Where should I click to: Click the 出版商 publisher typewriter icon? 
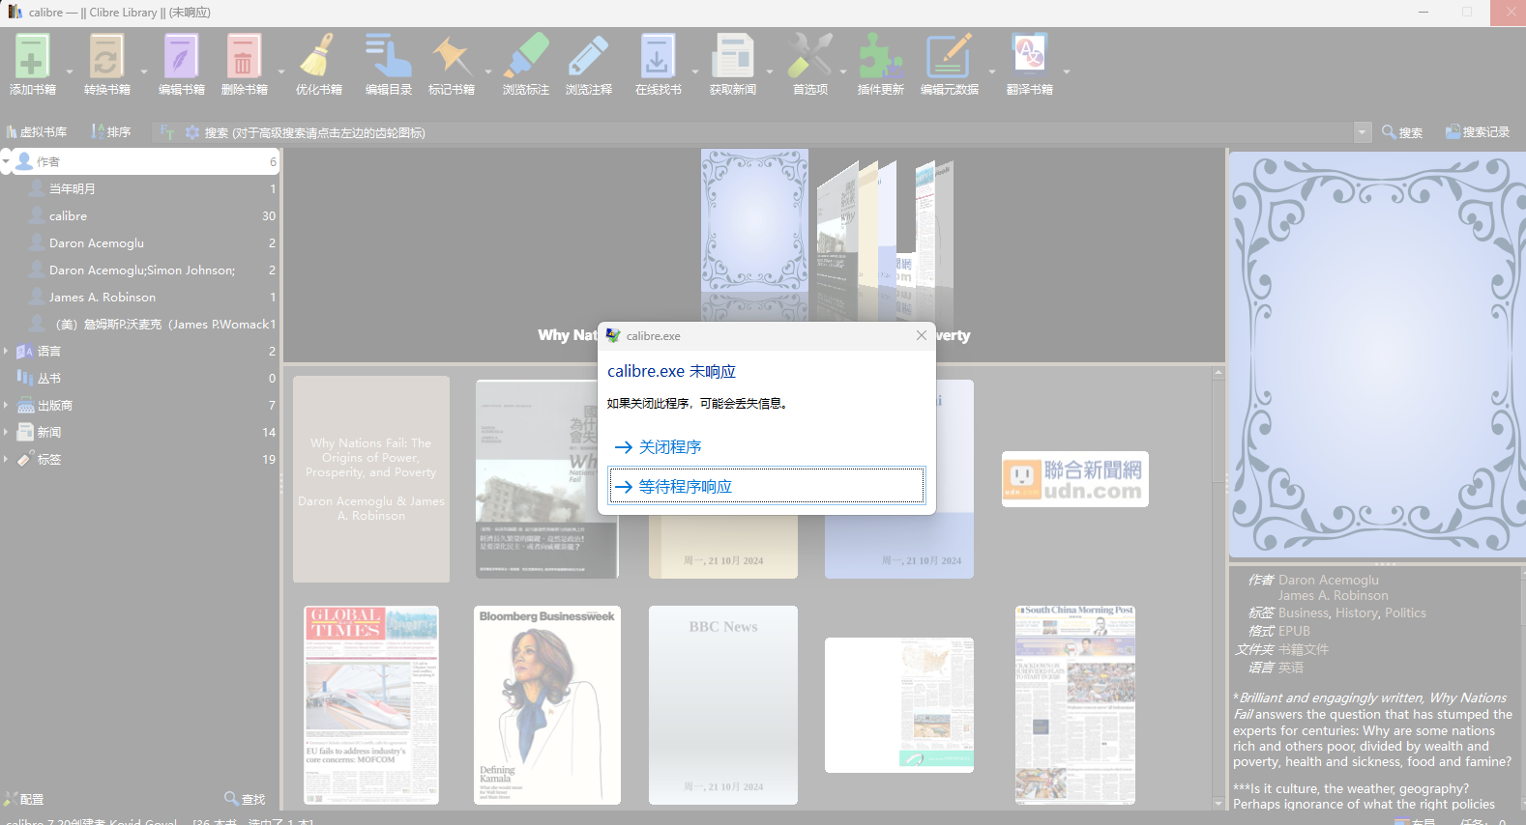[x=25, y=405]
